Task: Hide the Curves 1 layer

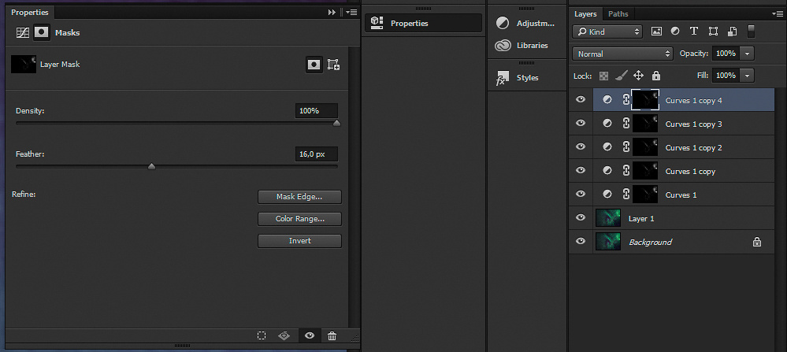Action: tap(581, 194)
